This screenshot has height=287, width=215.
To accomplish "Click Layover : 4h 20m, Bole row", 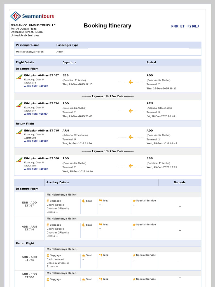I will pyautogui.click(x=107, y=96).
